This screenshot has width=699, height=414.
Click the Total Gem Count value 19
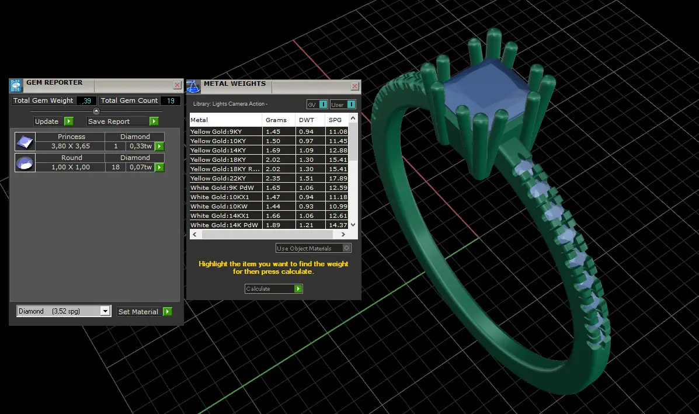(x=171, y=100)
